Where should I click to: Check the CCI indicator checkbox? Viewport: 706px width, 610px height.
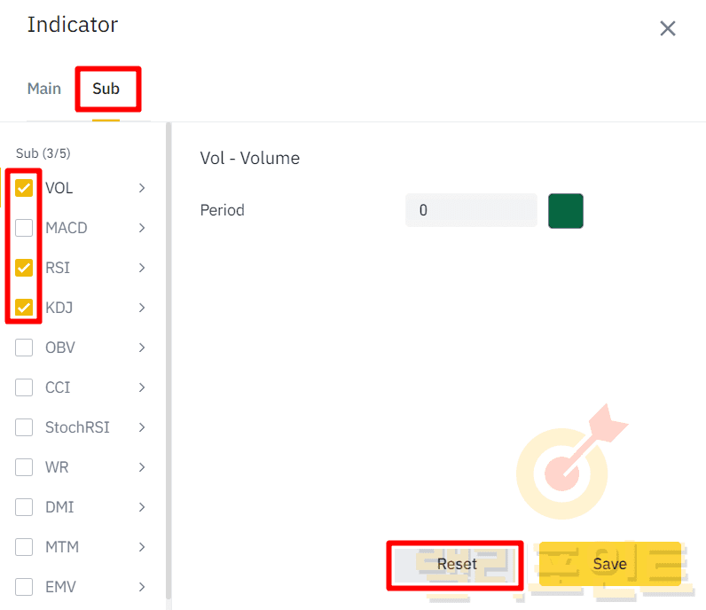24,387
